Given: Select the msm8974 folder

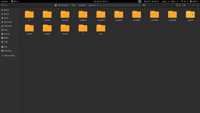Looking at the screenshot, I should (x=119, y=16).
